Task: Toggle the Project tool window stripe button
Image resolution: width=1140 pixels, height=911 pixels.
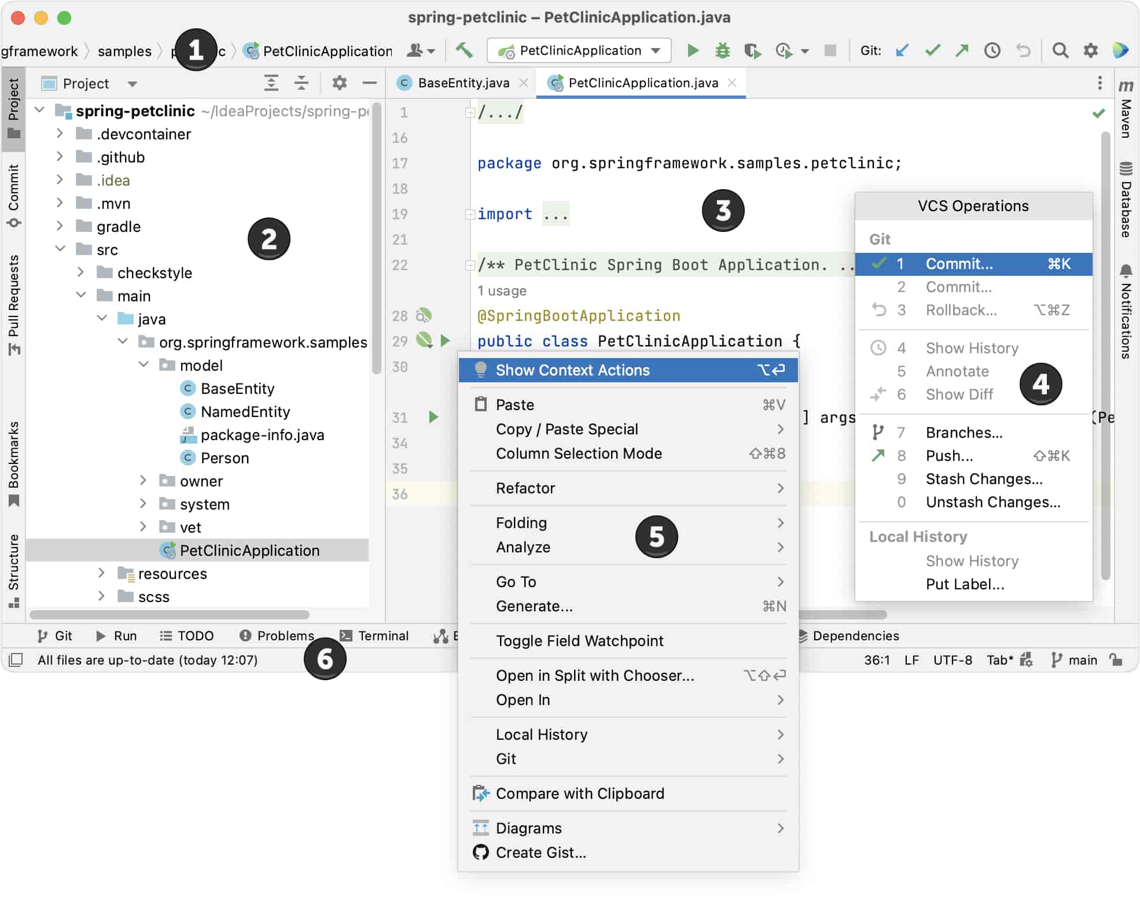Action: [14, 109]
